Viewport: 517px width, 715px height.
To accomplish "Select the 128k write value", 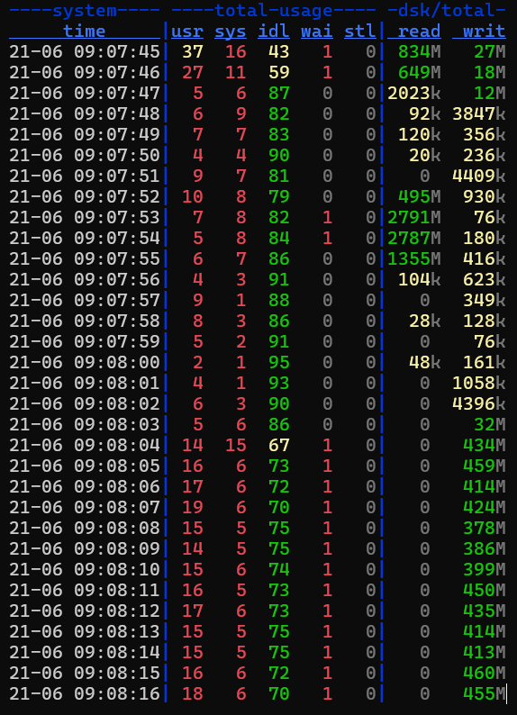I will tap(485, 321).
